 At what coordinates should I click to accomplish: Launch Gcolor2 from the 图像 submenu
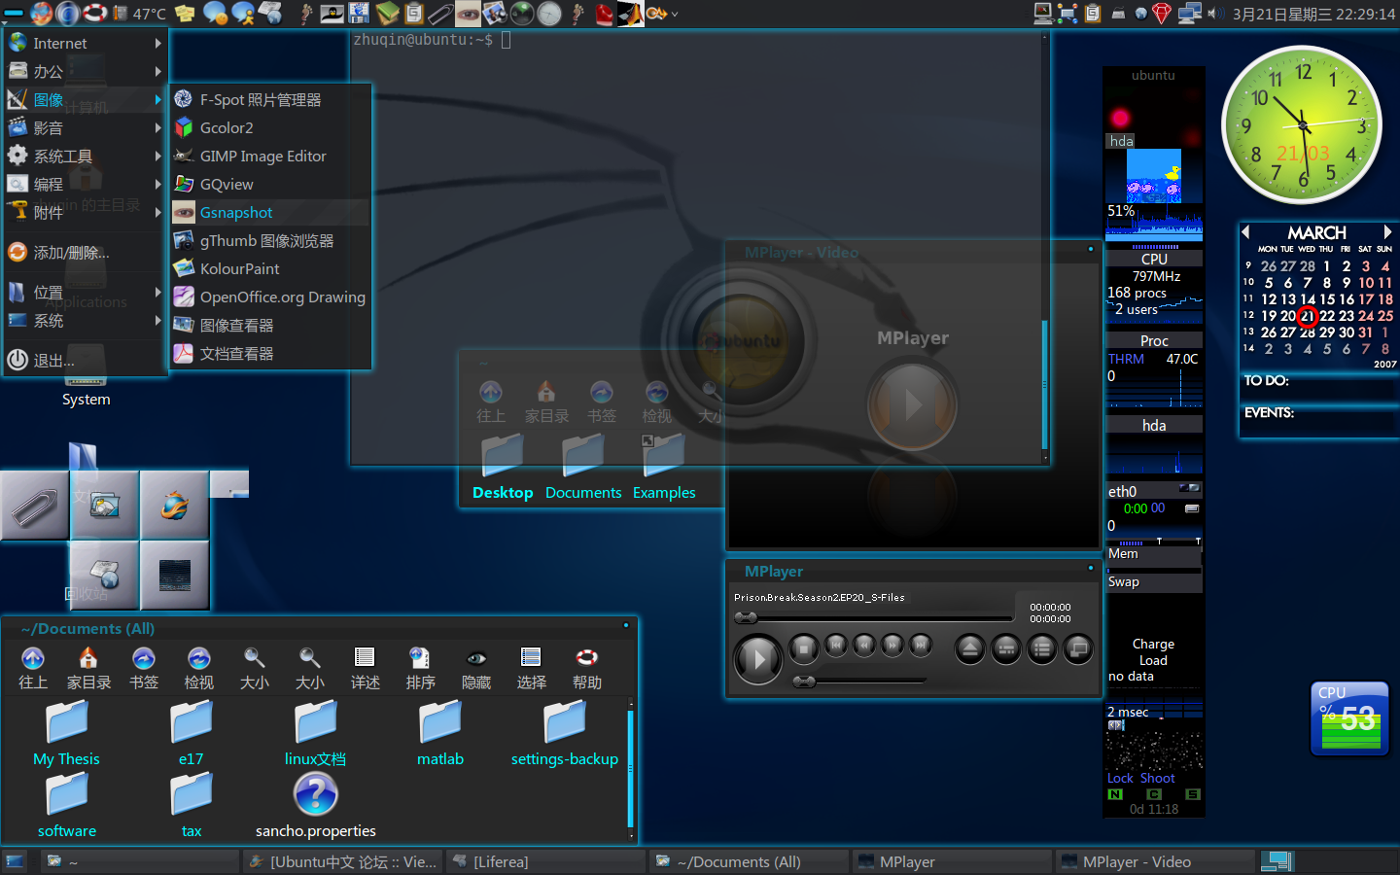270,127
